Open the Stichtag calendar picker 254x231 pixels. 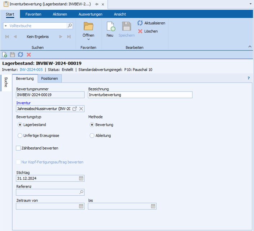click(81, 178)
